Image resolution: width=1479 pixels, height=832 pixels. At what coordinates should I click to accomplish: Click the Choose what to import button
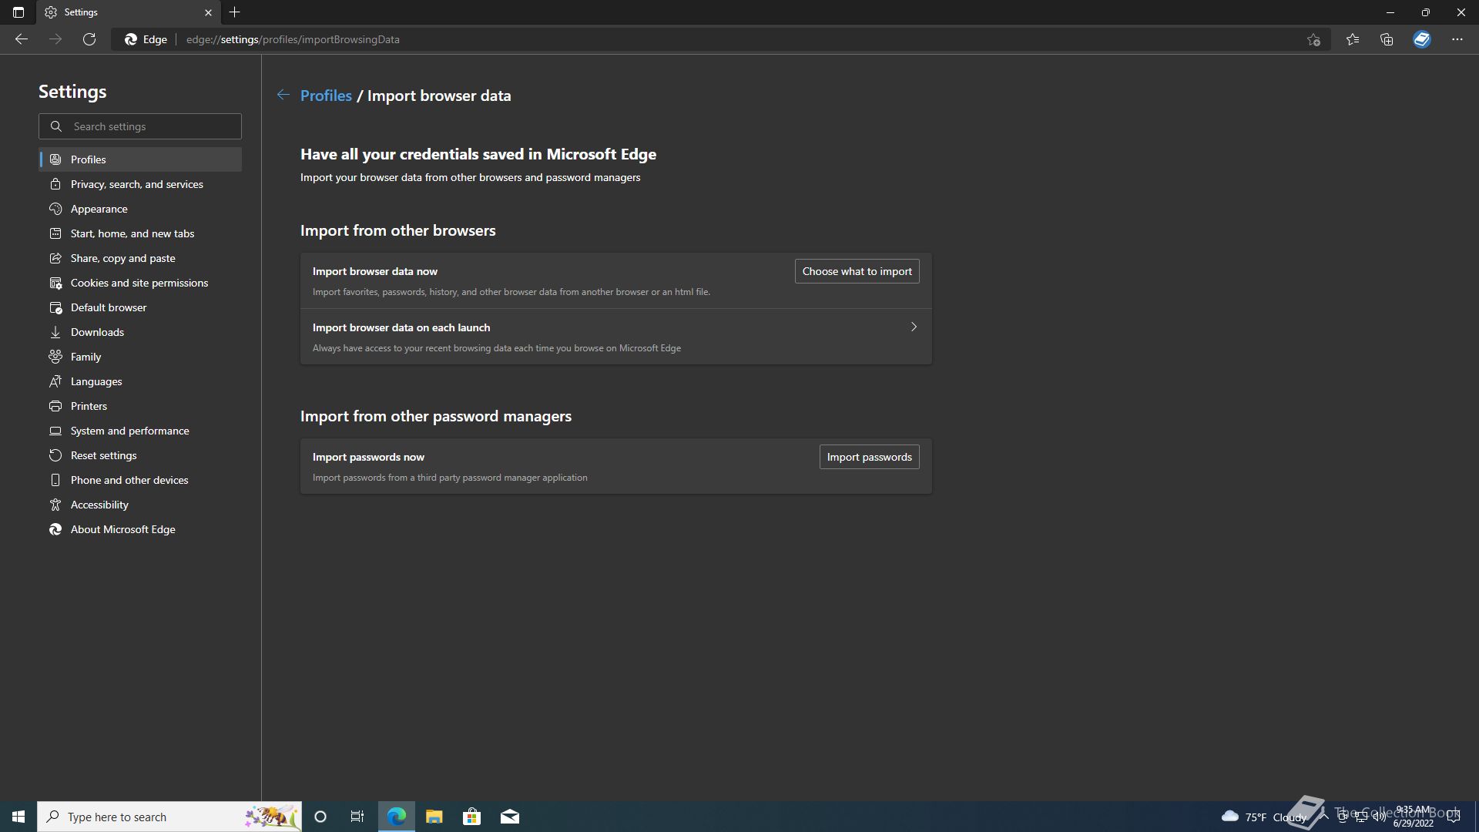(857, 271)
